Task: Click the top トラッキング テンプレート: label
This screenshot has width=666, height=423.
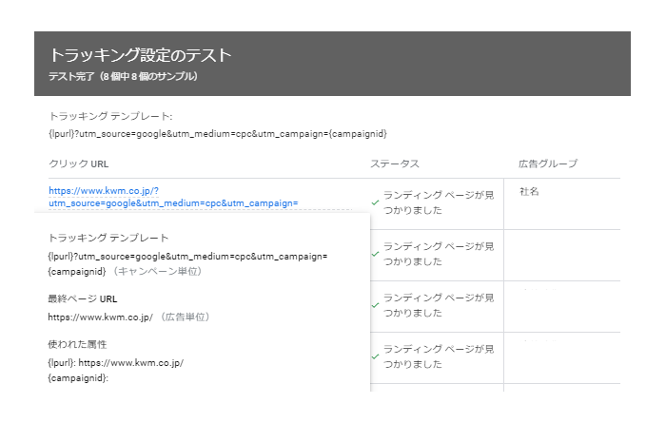Action: coord(110,116)
